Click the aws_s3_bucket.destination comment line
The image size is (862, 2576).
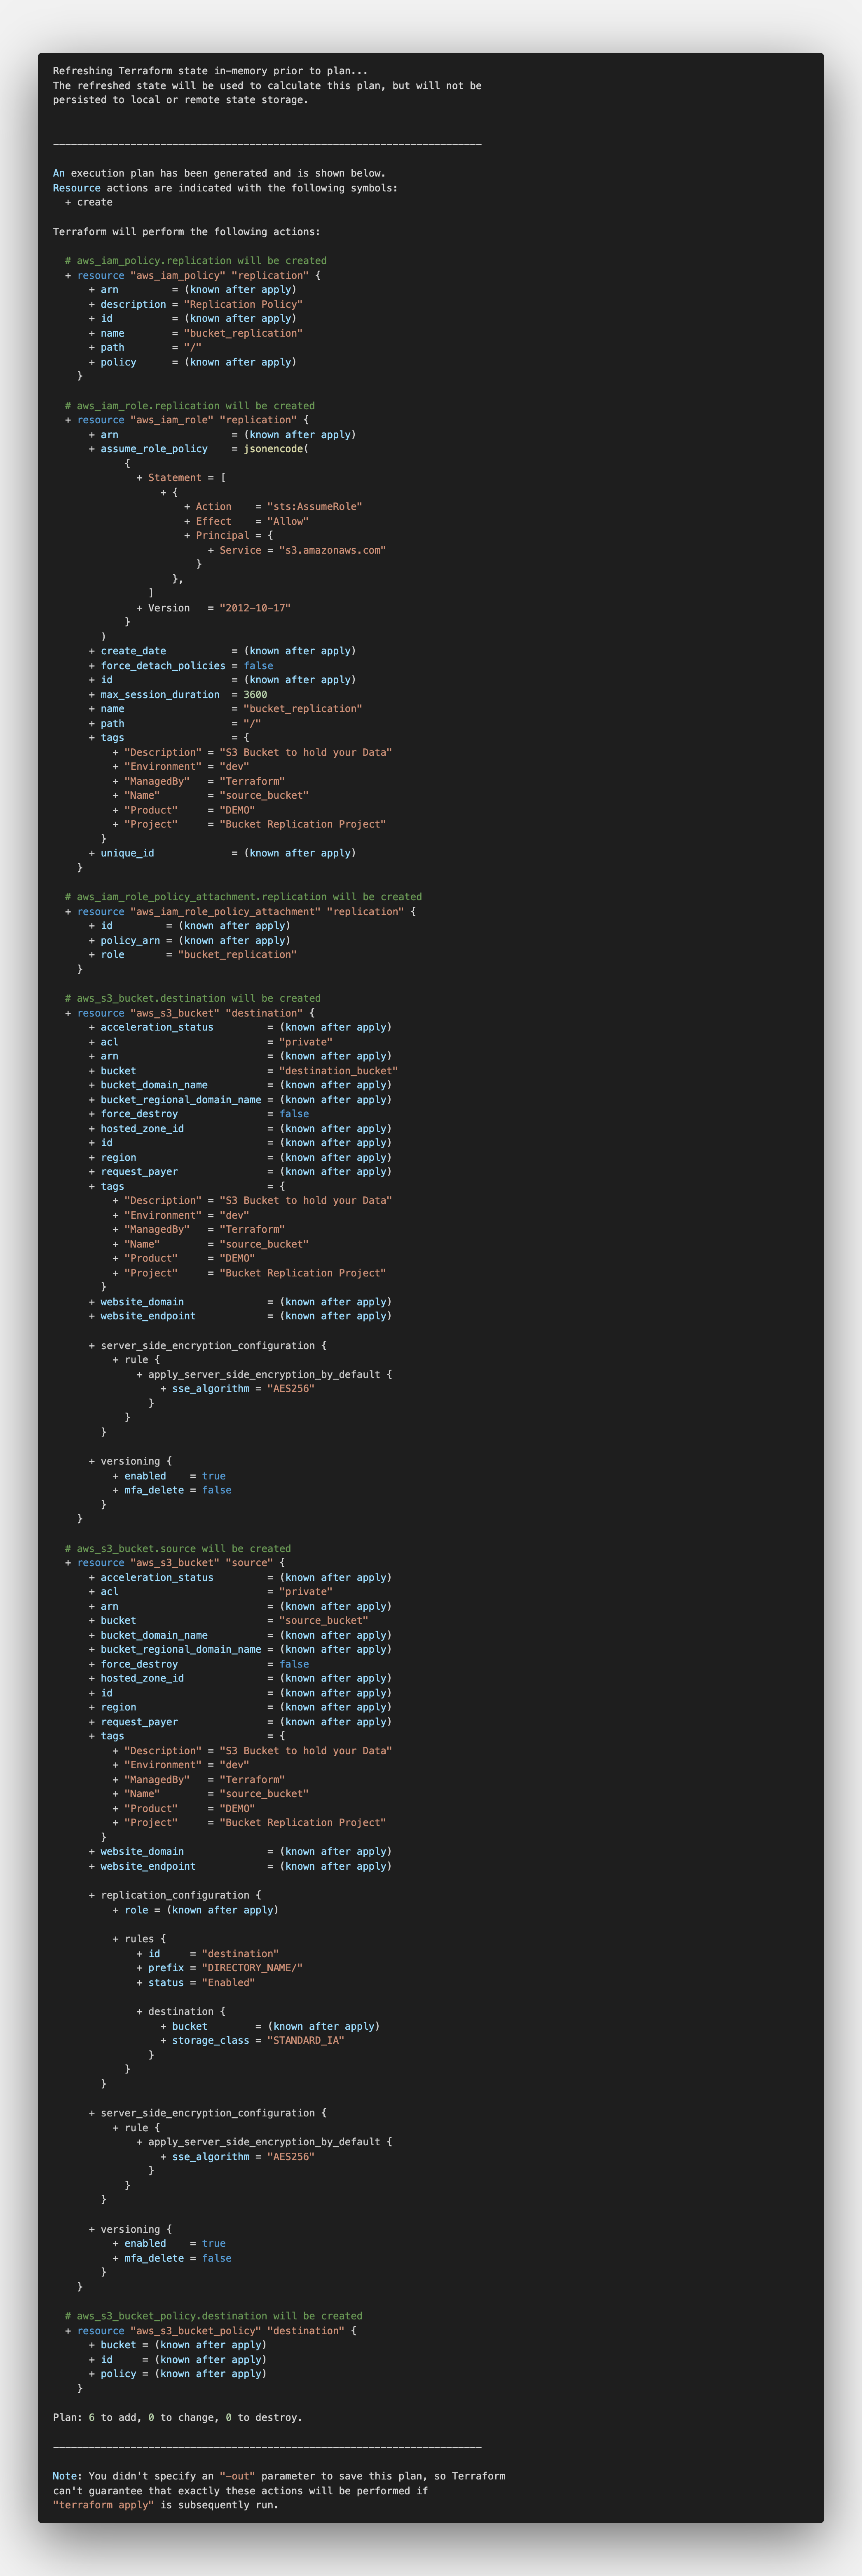(193, 998)
